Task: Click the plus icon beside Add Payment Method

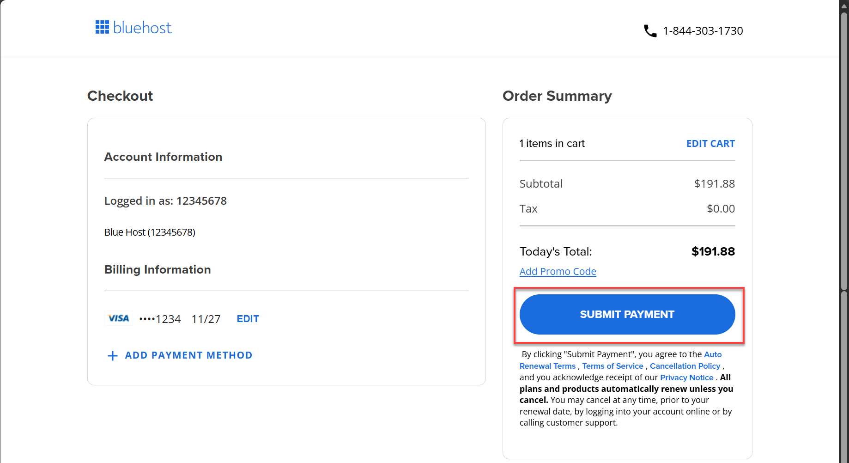Action: [112, 355]
